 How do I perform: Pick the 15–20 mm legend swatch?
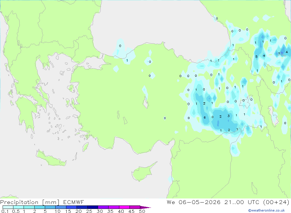point(72,207)
